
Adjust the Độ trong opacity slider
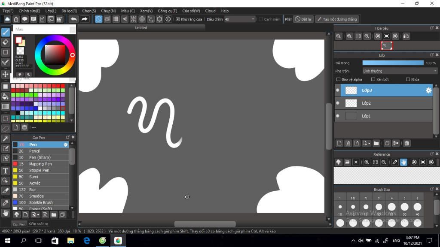pyautogui.click(x=393, y=63)
